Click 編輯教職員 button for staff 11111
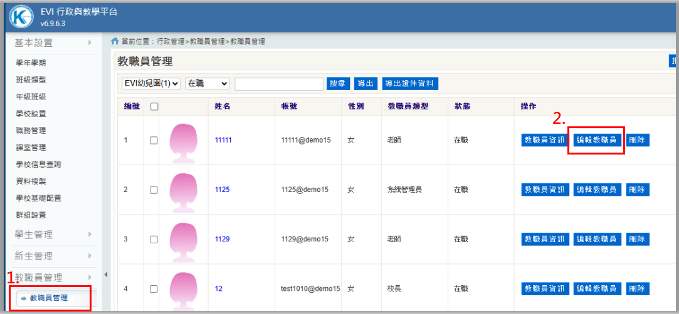The width and height of the screenshot is (679, 314). 597,140
